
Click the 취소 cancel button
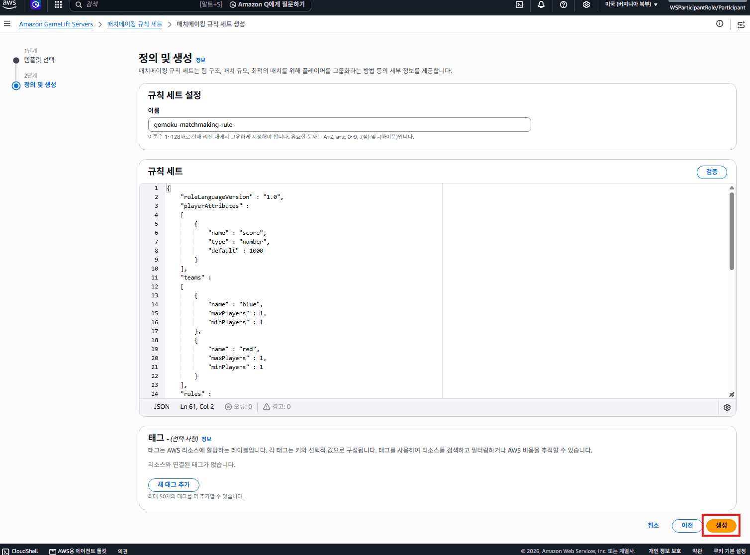click(x=653, y=526)
